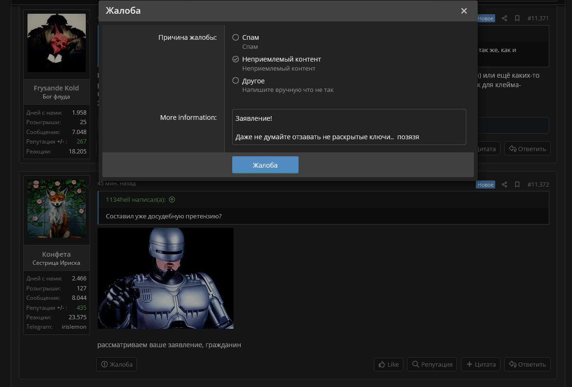Click inside the More information text field
Screen dimensions: 572x387
pyautogui.click(x=349, y=127)
